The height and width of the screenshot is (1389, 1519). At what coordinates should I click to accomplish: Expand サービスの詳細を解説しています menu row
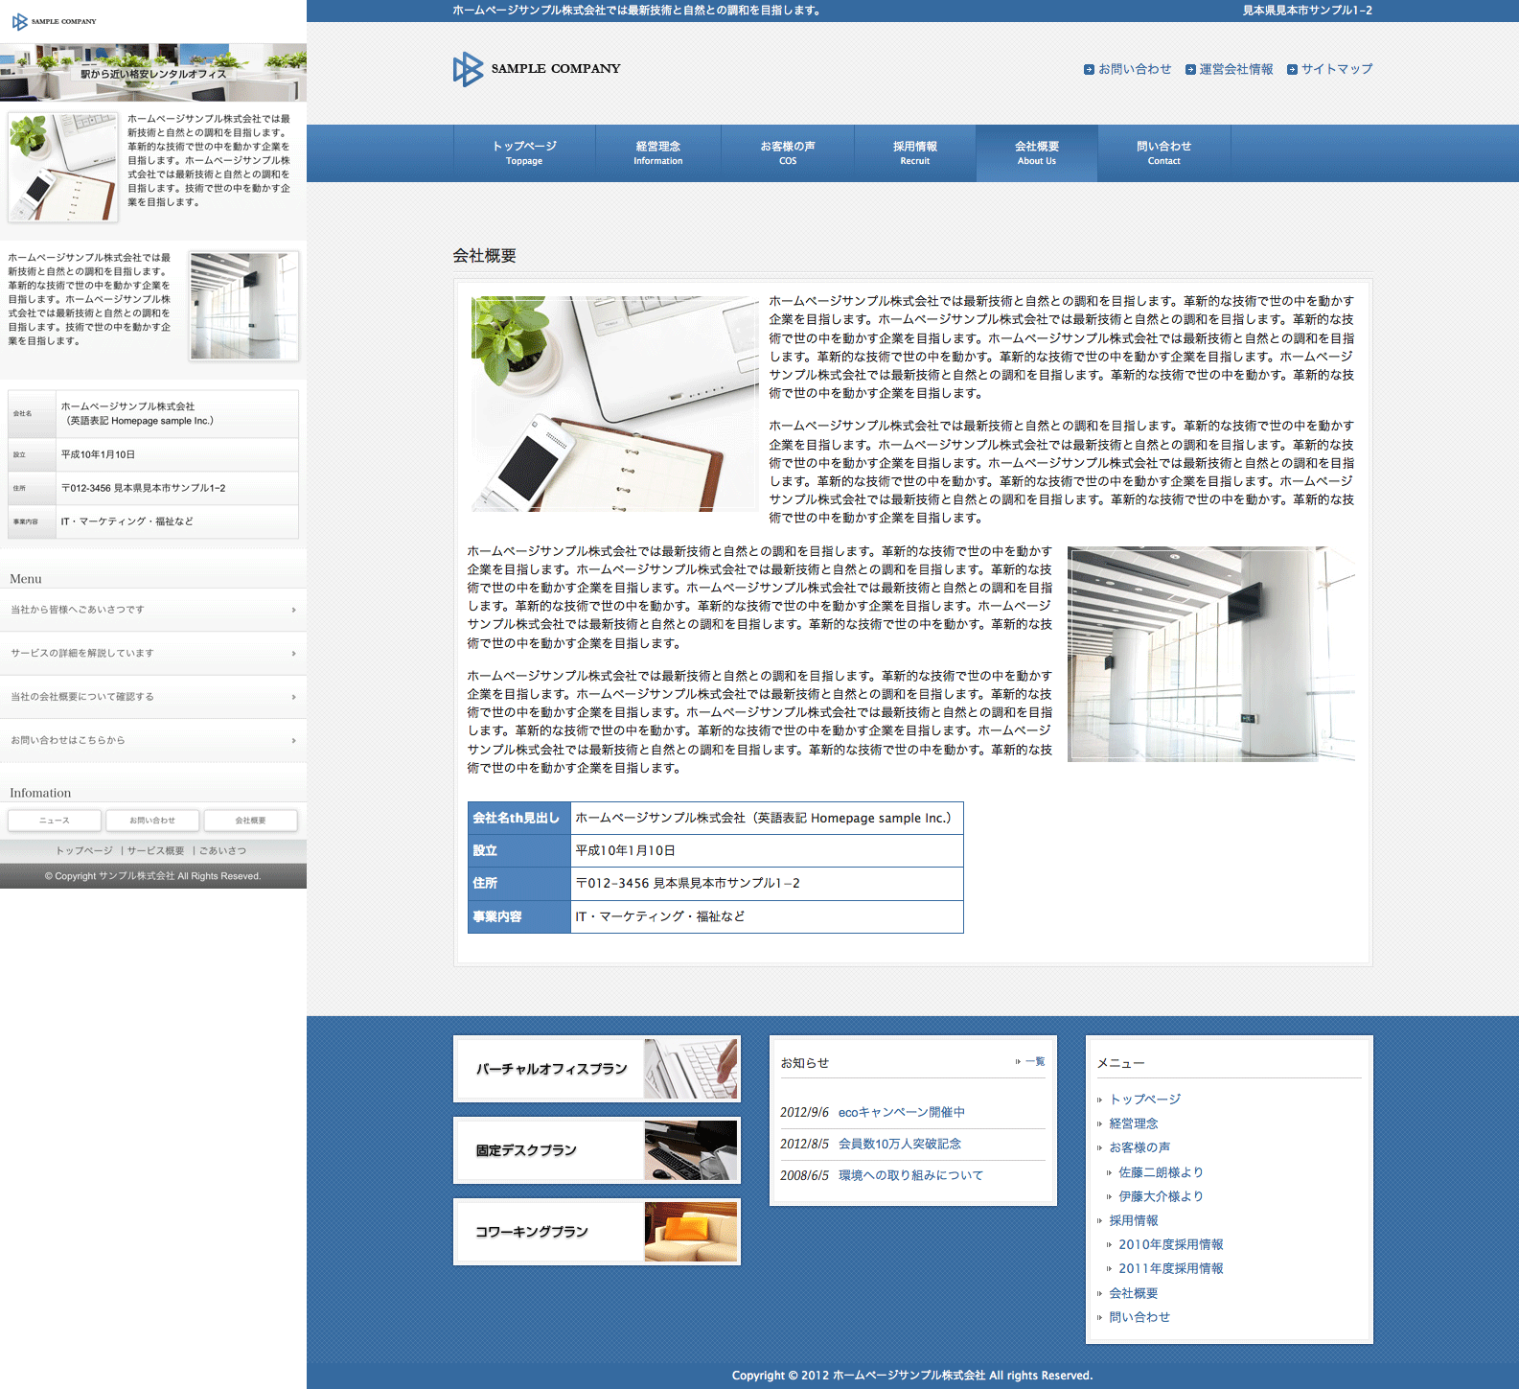point(153,654)
